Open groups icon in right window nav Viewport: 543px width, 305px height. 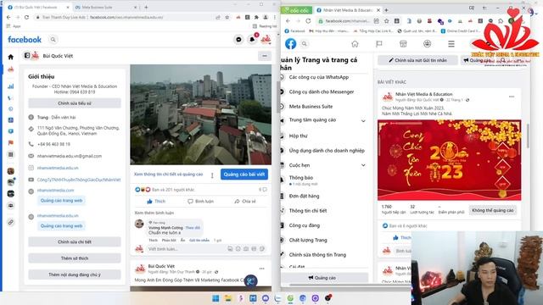click(427, 44)
